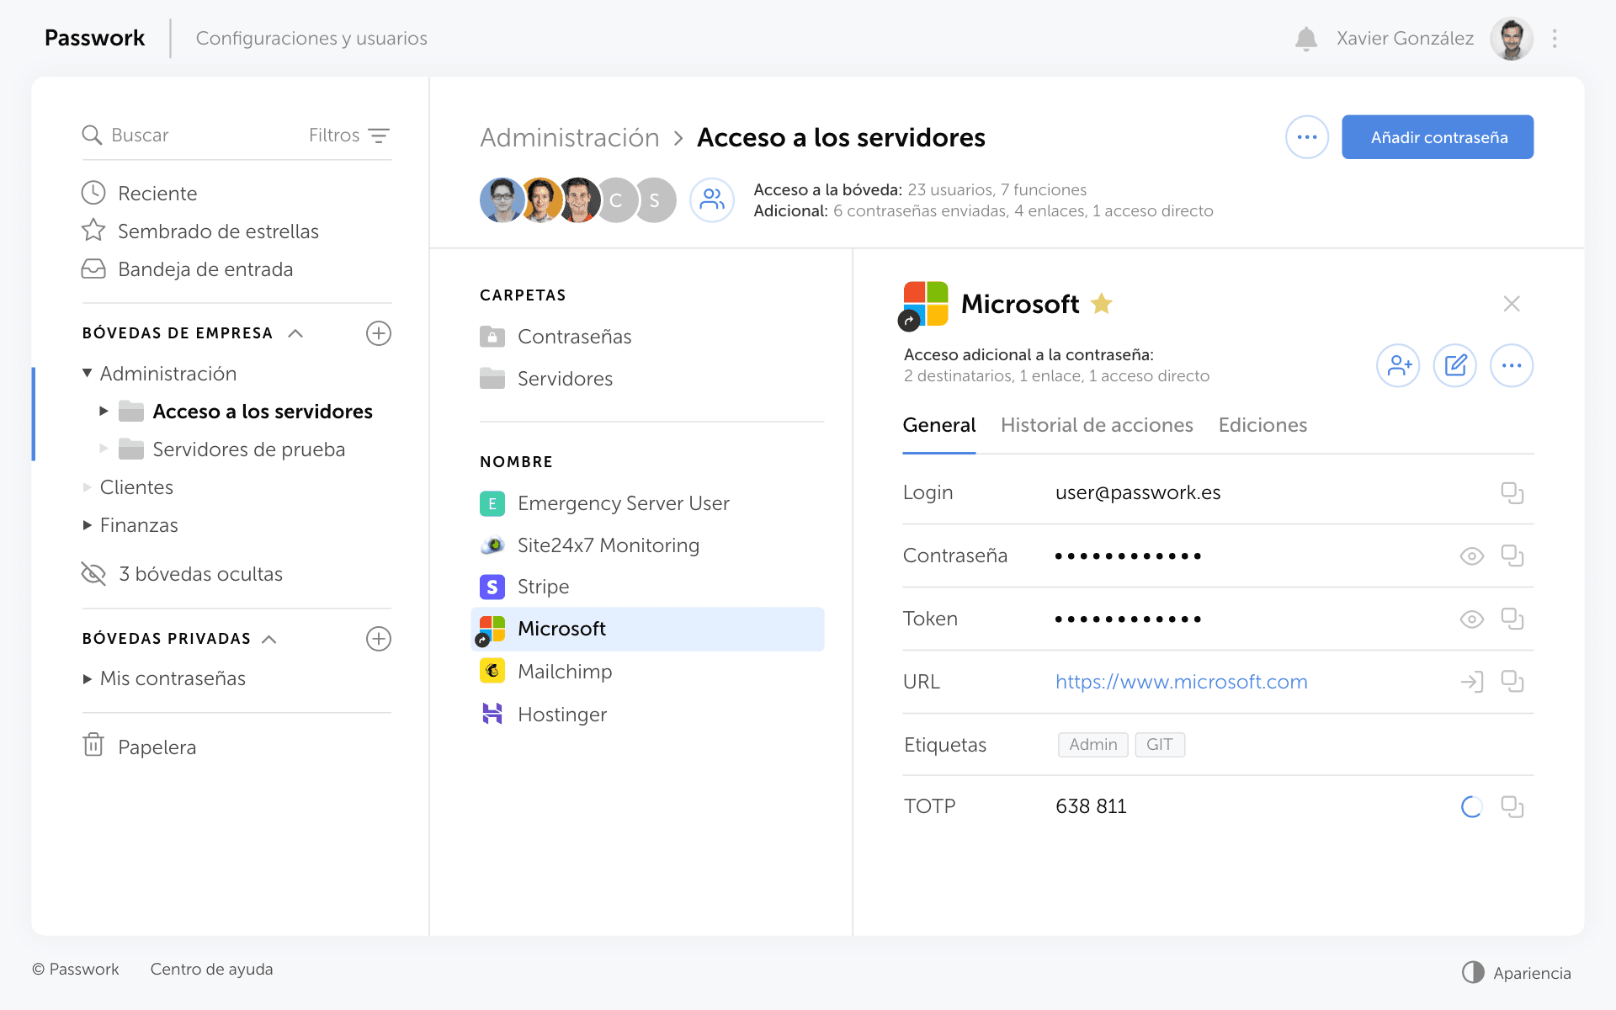Open vault users access icon
The width and height of the screenshot is (1616, 1010).
pyautogui.click(x=712, y=199)
